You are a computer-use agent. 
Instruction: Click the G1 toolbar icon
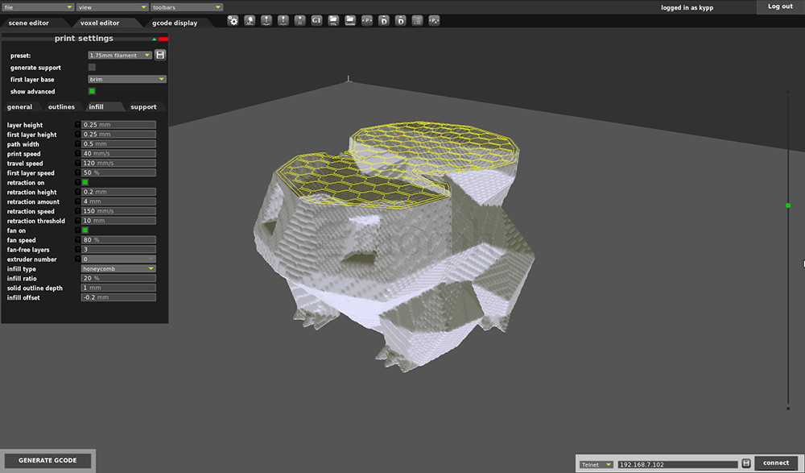316,20
